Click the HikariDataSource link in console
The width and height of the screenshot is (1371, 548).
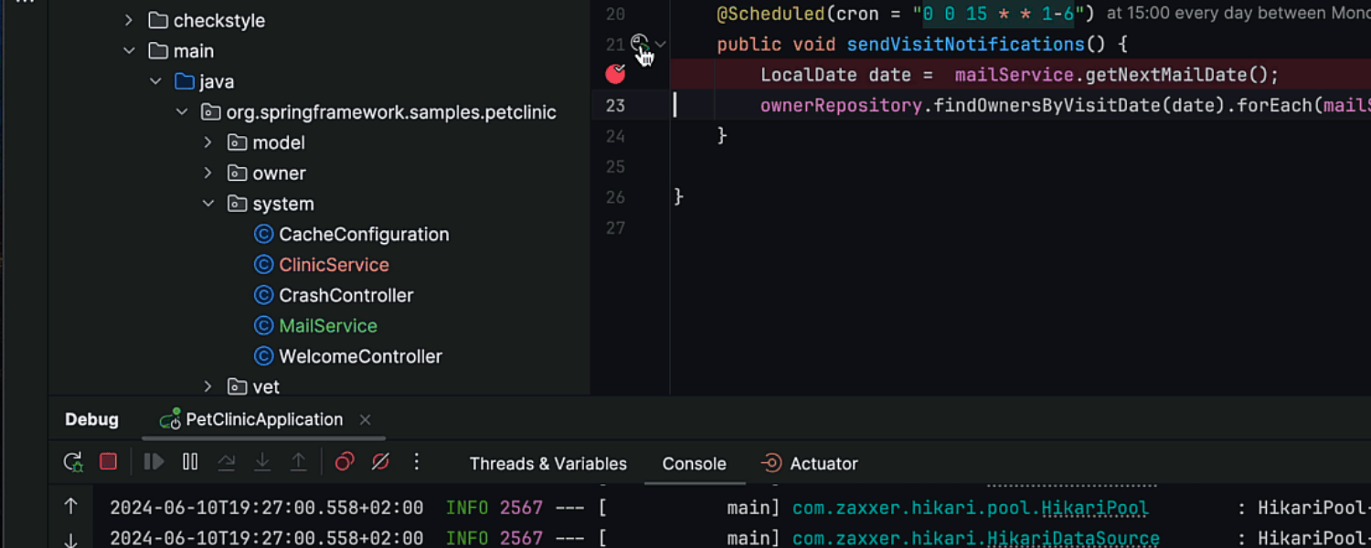975,538
